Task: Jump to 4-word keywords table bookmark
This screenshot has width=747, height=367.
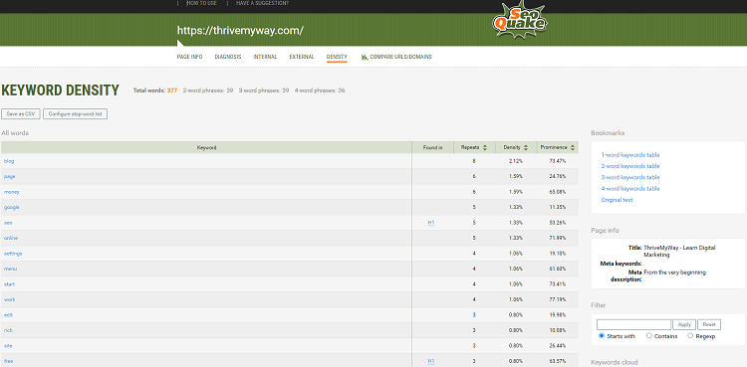Action: (630, 189)
